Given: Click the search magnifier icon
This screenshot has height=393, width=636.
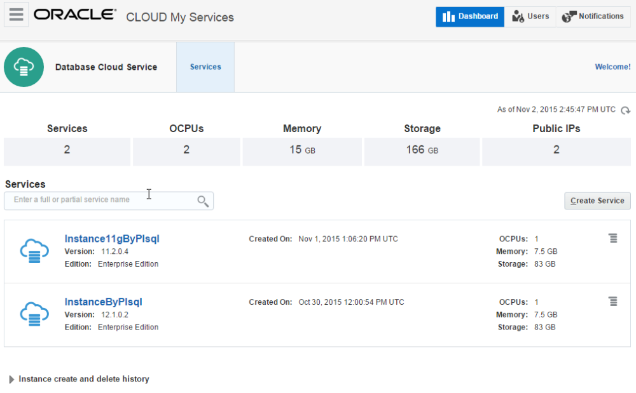Looking at the screenshot, I should pyautogui.click(x=202, y=201).
